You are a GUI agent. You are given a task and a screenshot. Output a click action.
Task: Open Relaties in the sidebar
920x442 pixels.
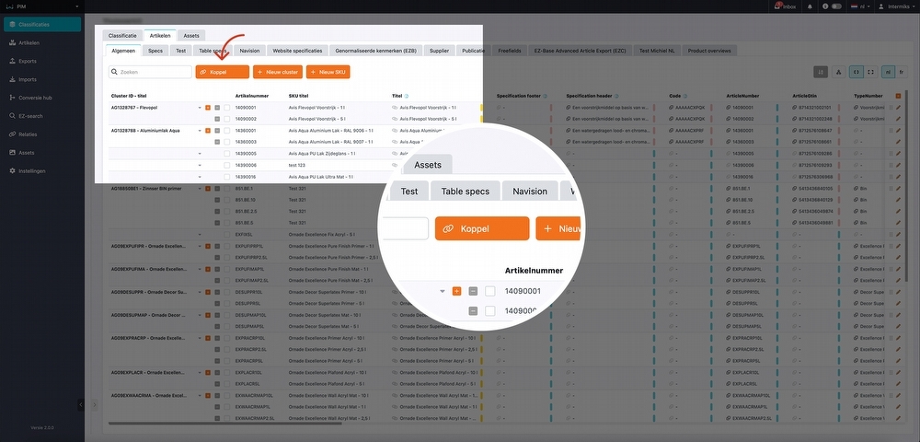coord(28,134)
